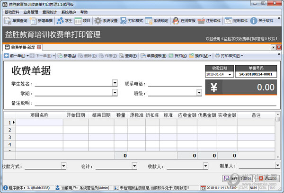This screenshot has width=284, height=193.
Task: Click the 退出(X) button
Action: [x=267, y=178]
